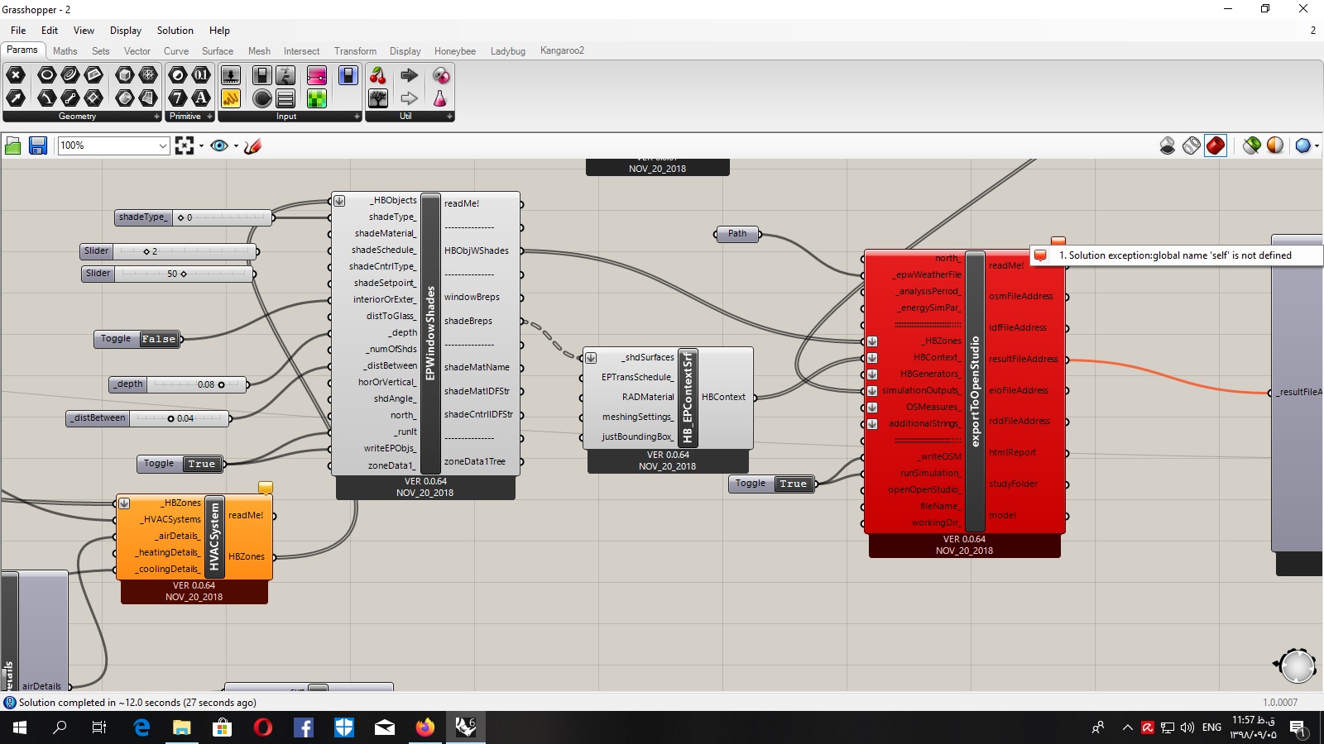1324x744 pixels.
Task: Click the Zoom Extents canvas icon
Action: 185,146
